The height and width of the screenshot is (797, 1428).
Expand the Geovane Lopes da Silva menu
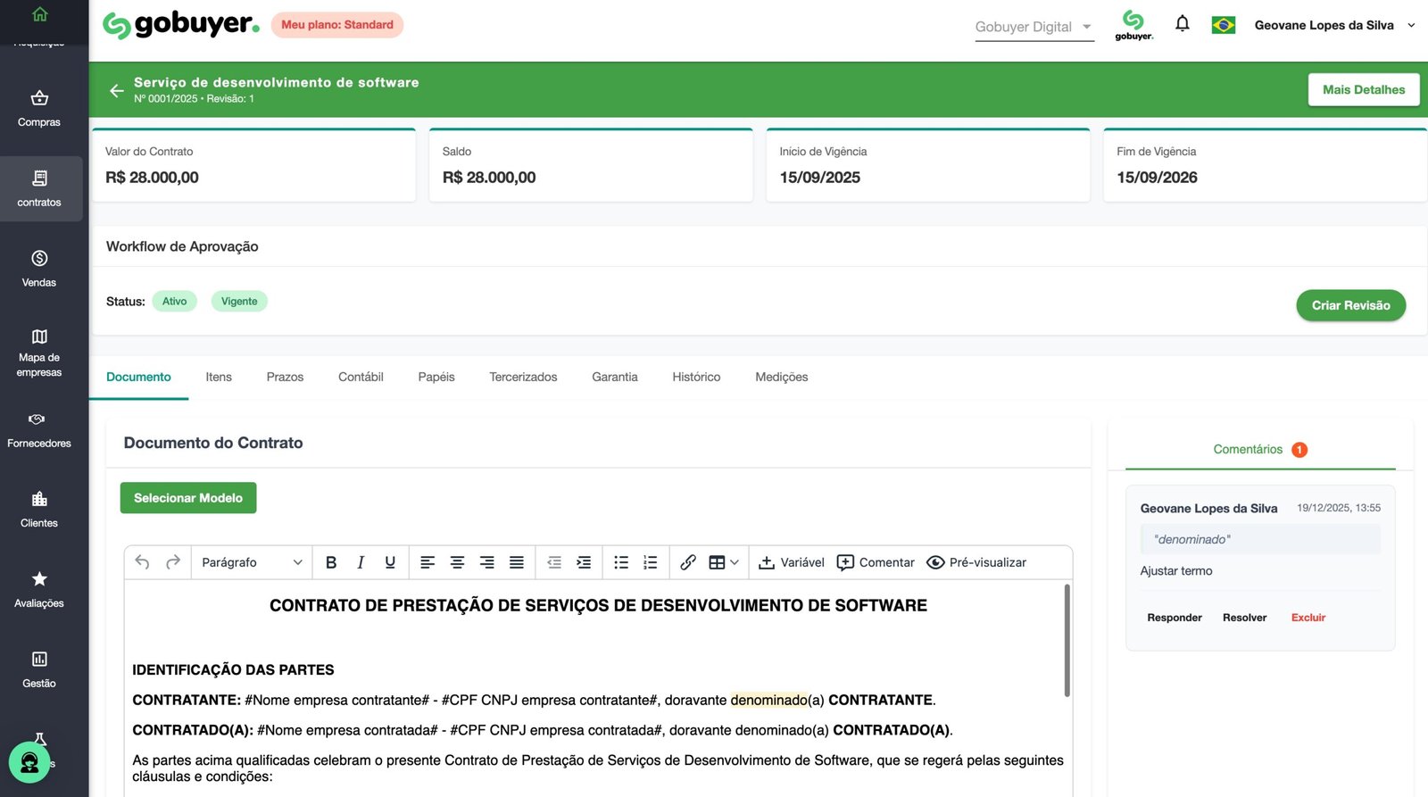1334,25
